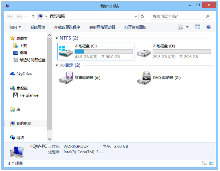Open 网络 in the navigation pane

20,138
